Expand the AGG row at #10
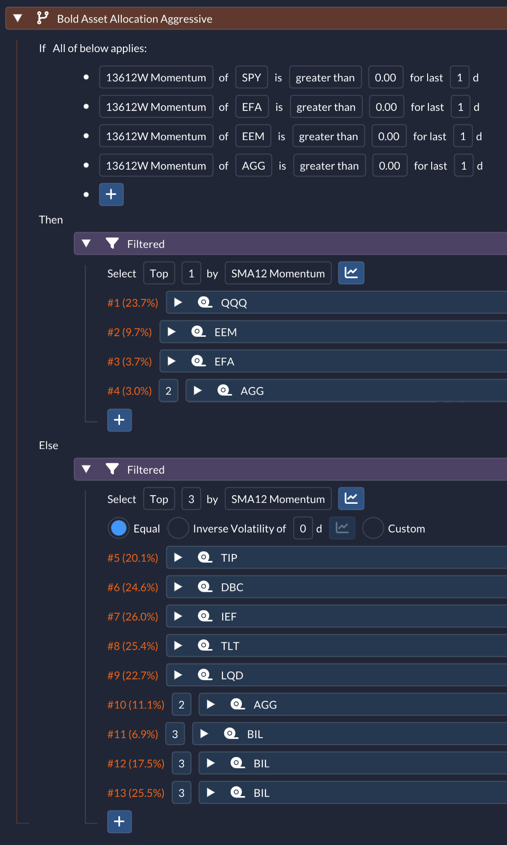Screen dimensions: 507x845 tap(210, 704)
